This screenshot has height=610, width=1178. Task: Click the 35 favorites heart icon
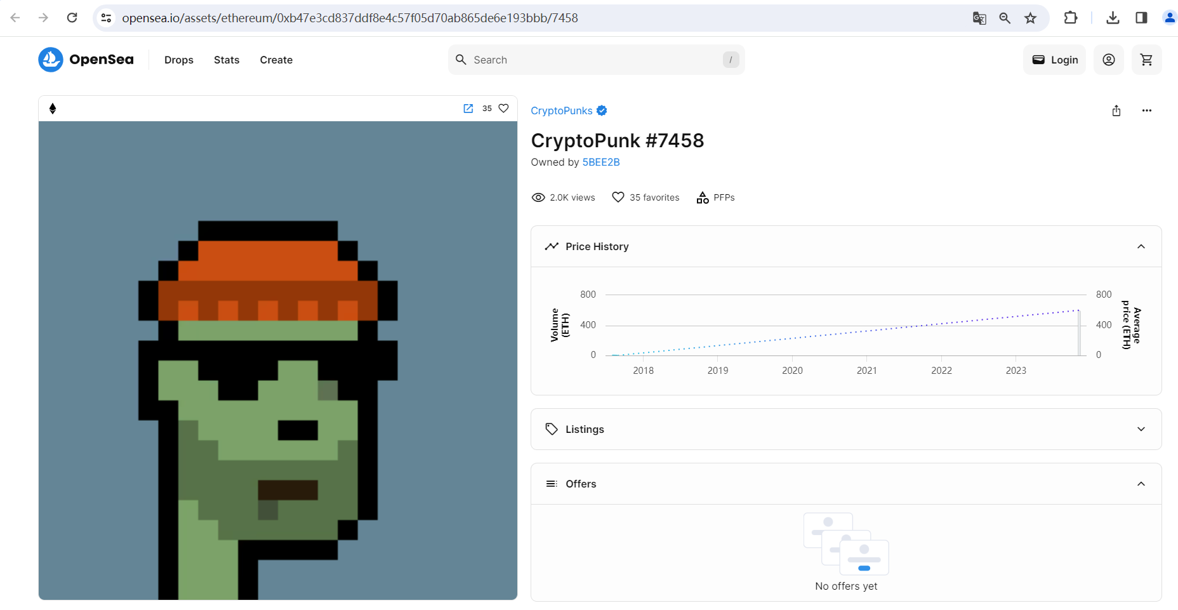click(x=618, y=197)
